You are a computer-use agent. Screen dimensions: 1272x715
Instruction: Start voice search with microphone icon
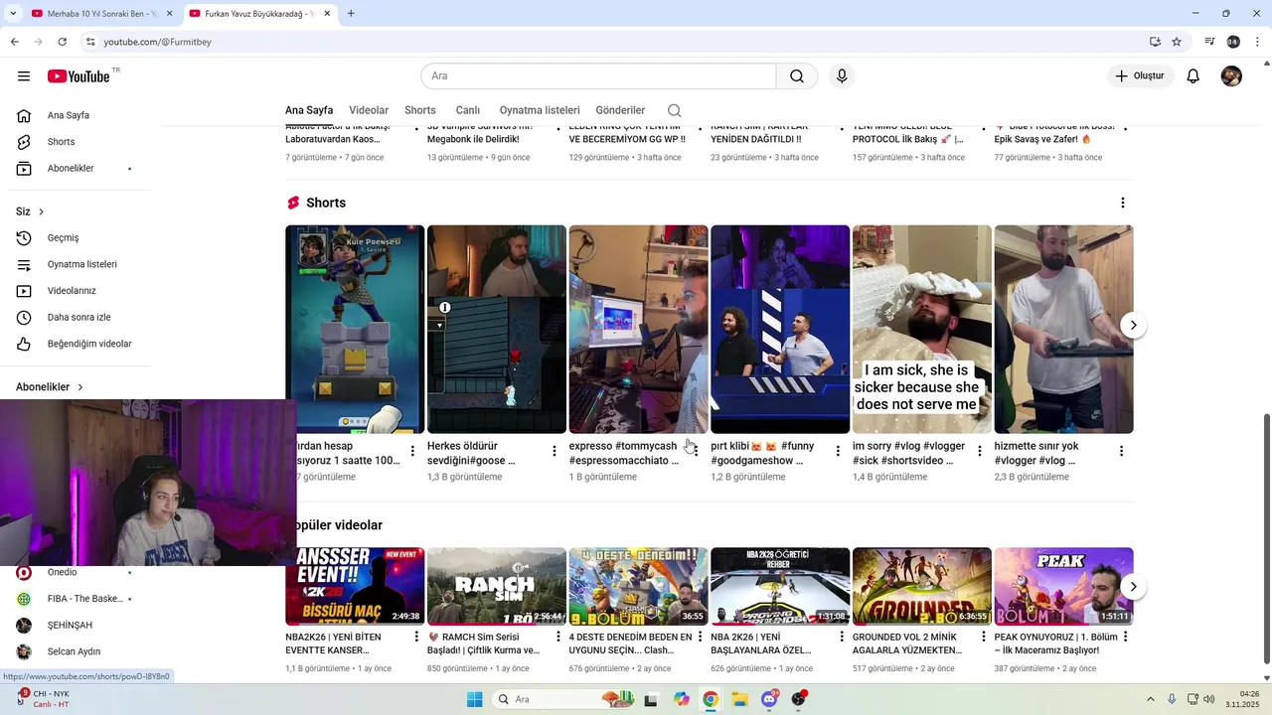842,76
